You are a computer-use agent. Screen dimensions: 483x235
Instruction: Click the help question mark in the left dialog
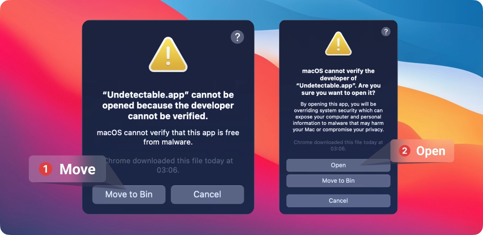[x=237, y=37]
